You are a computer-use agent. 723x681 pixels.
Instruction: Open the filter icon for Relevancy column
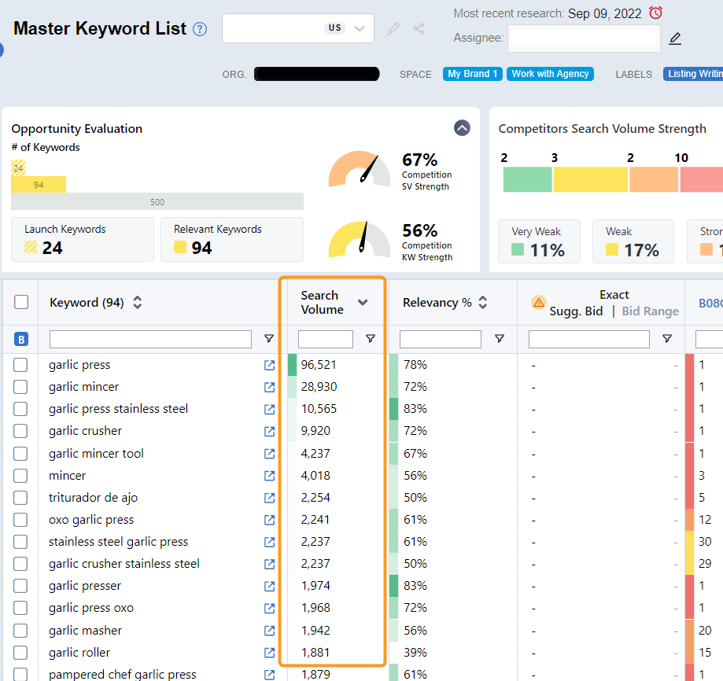tap(500, 339)
